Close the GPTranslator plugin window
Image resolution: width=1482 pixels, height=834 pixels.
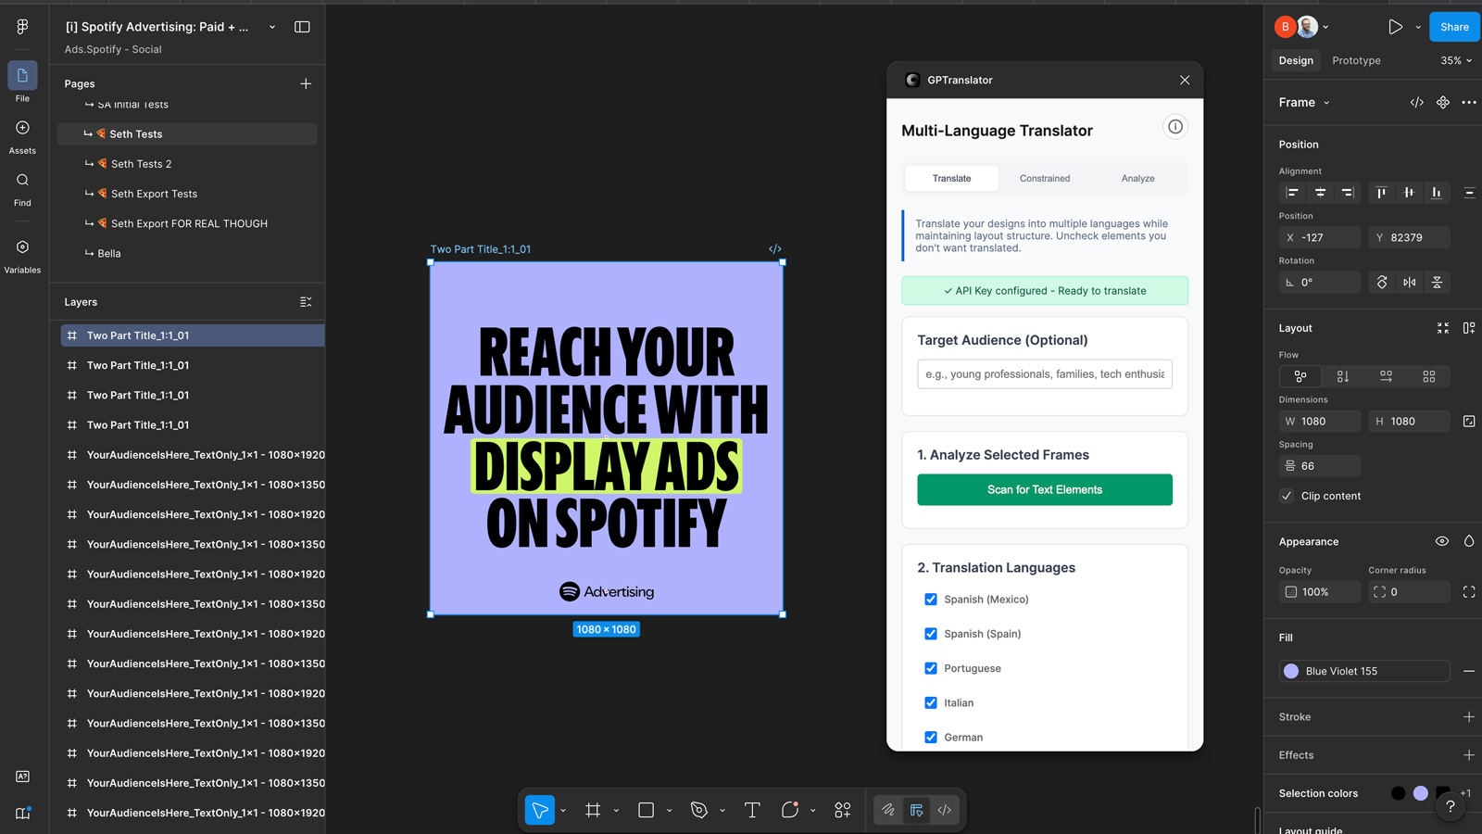pyautogui.click(x=1185, y=80)
